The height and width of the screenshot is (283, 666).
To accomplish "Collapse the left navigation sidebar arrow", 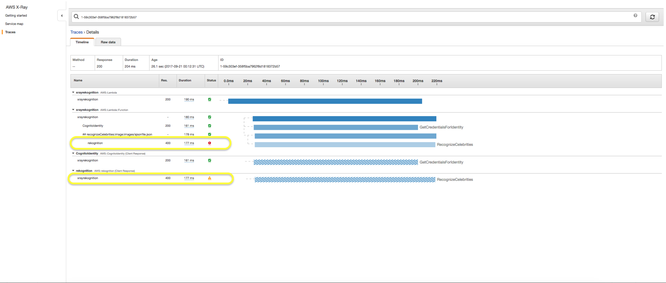I will click(x=62, y=16).
